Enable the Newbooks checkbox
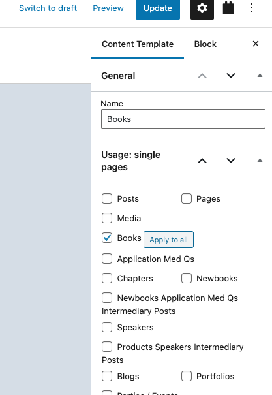The height and width of the screenshot is (395, 272). click(187, 278)
